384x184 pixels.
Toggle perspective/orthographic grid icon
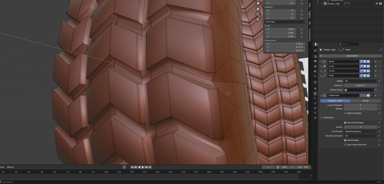[258, 19]
